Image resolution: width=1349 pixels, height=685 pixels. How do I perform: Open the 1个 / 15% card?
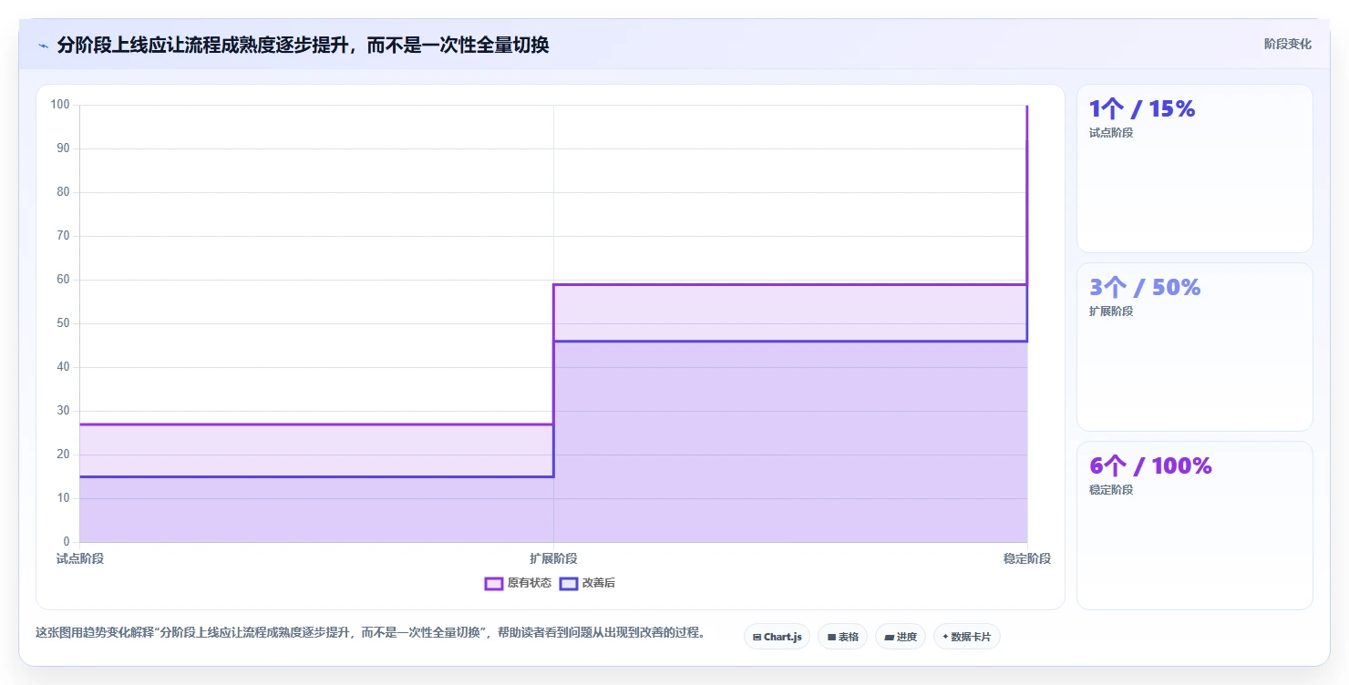1195,169
